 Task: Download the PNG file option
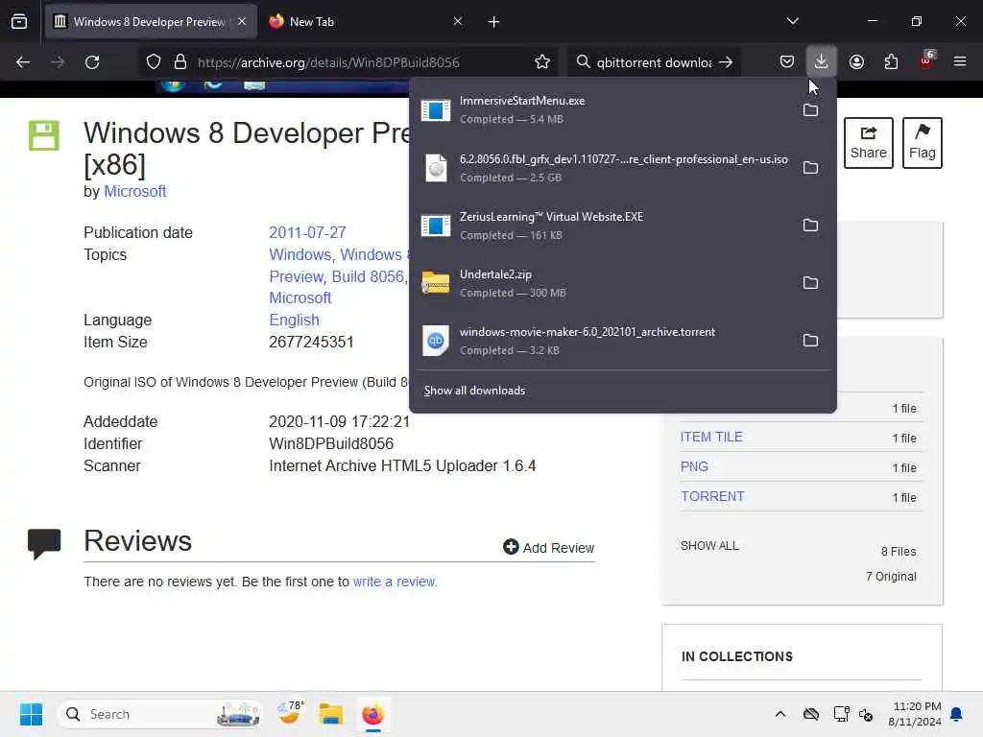694,467
